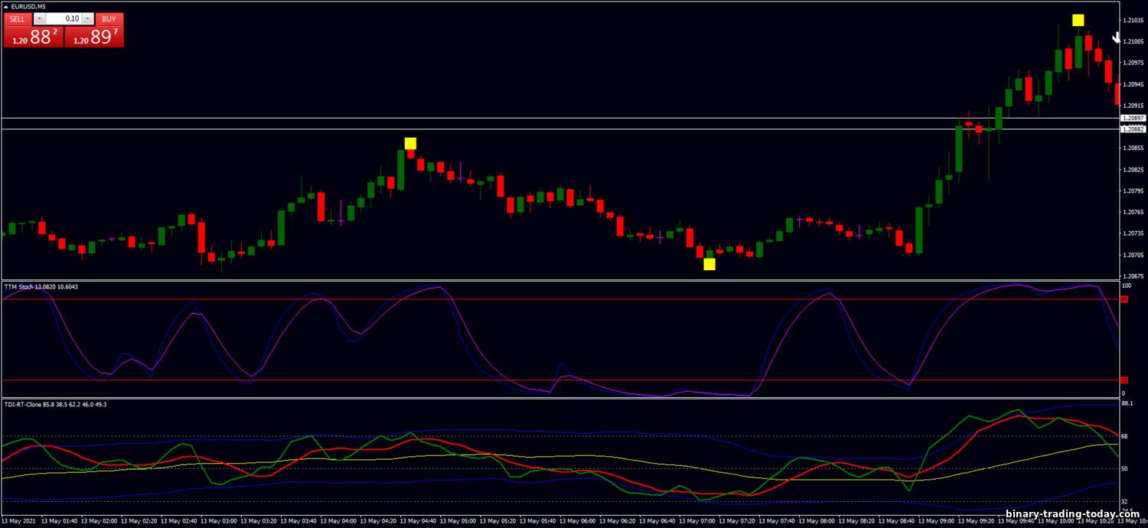This screenshot has height=528, width=1148.
Task: Select the 0.10 volume input field
Action: tap(64, 18)
